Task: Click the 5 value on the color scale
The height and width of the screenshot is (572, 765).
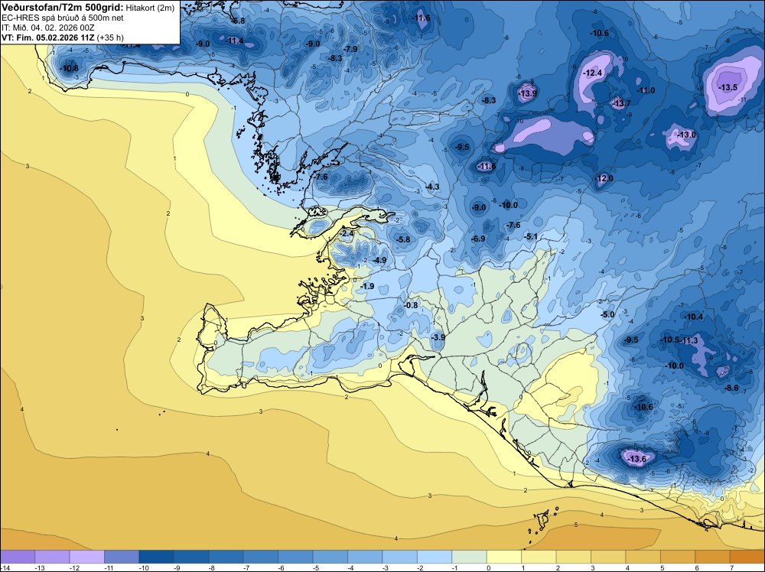Action: pos(662,567)
